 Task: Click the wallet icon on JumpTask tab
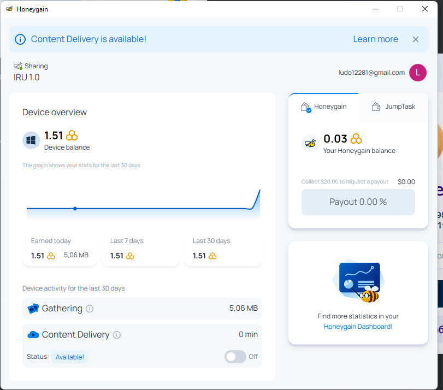376,107
